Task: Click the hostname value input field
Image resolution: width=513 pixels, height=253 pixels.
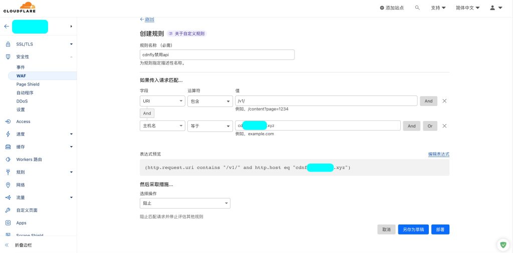Action: 318,125
